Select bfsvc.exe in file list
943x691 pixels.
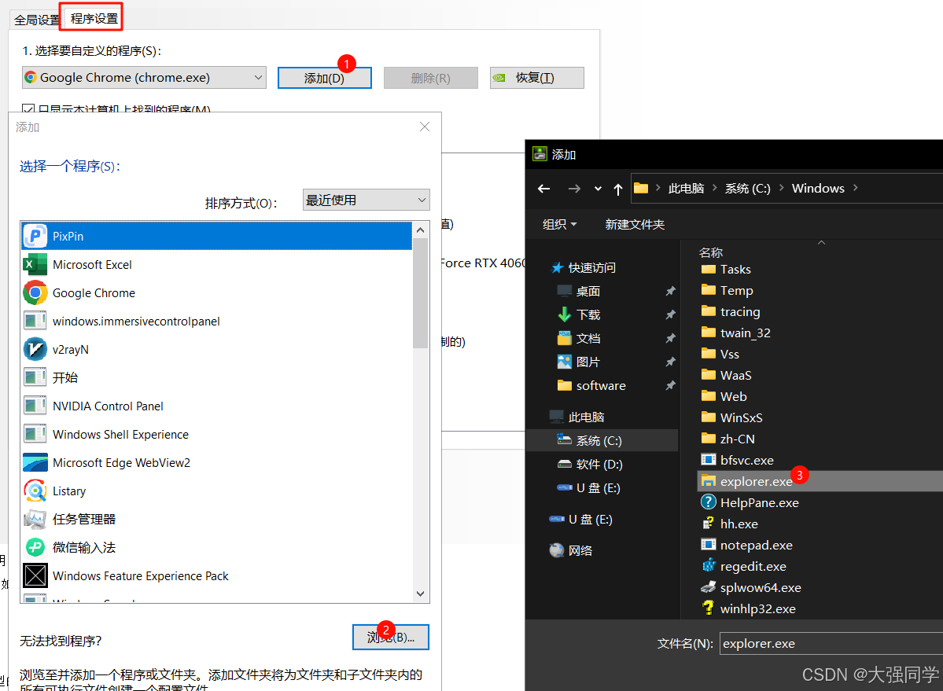[747, 460]
